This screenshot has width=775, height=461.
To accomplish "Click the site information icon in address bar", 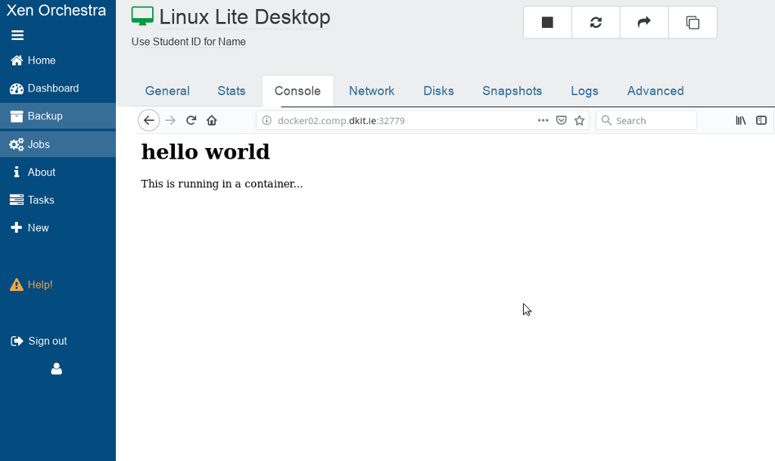I will pyautogui.click(x=266, y=120).
